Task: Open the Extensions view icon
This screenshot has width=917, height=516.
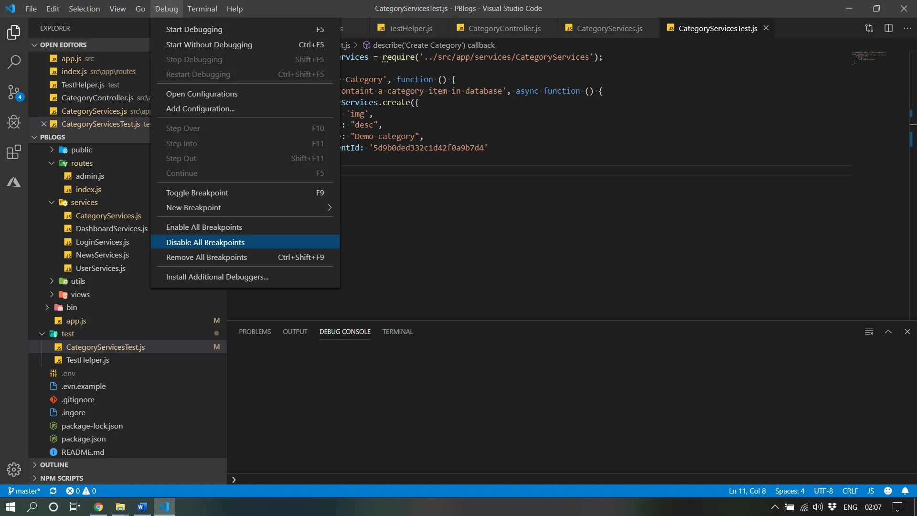Action: tap(14, 152)
